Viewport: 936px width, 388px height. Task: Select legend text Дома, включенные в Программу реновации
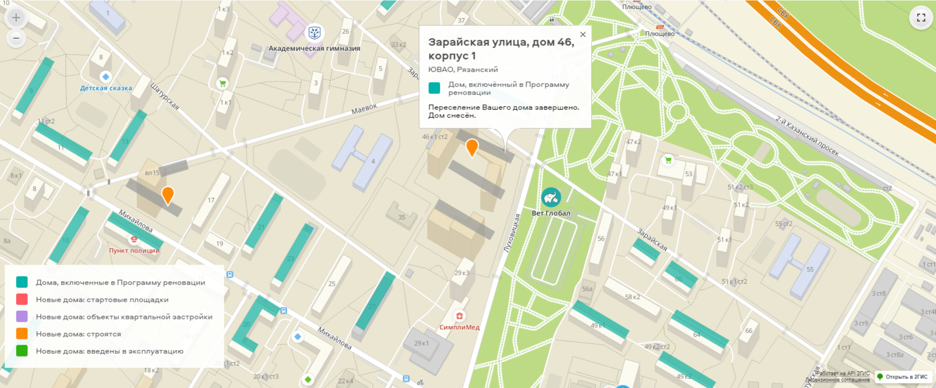(120, 283)
